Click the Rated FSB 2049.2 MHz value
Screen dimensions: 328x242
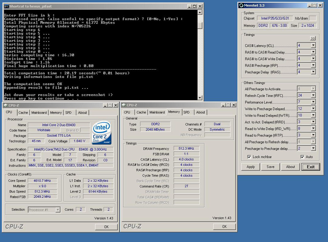42,197
